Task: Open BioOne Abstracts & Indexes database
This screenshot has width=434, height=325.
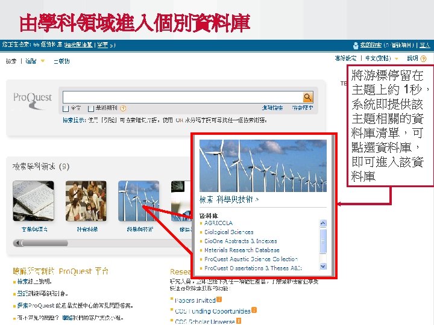Action: coord(241,241)
